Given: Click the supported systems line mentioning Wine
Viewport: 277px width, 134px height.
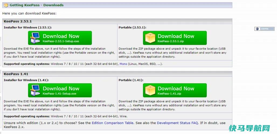Looking at the screenshot, I should click(65, 116).
